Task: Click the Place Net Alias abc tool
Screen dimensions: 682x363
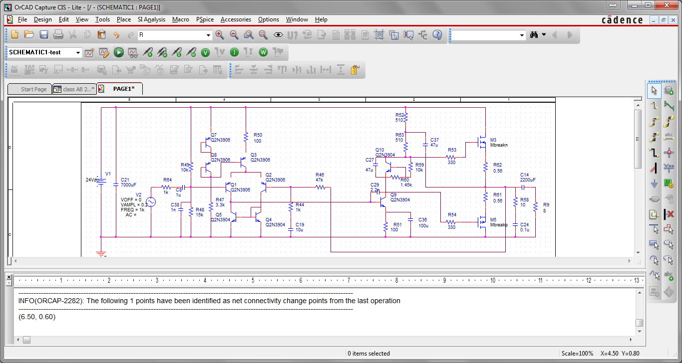Action: tap(669, 137)
